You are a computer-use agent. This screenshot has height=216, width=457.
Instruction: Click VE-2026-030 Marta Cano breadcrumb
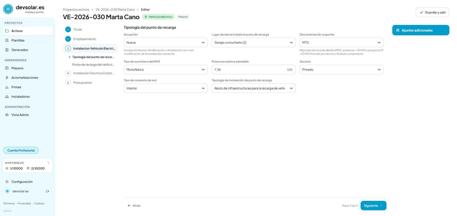[x=115, y=10]
